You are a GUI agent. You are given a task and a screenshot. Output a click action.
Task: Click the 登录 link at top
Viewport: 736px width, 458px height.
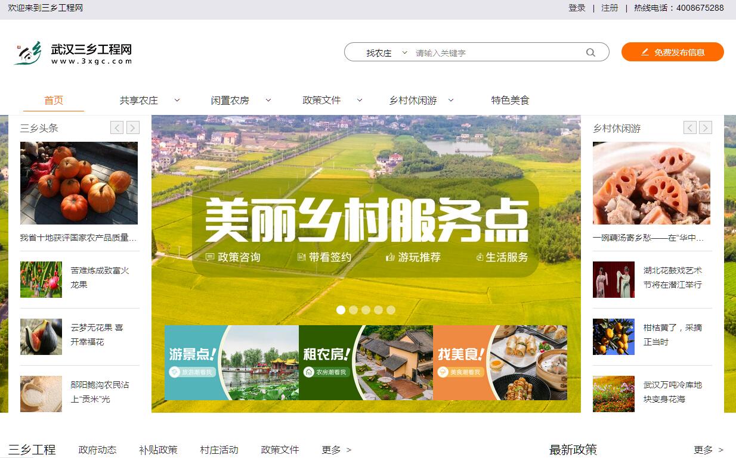[x=577, y=8]
